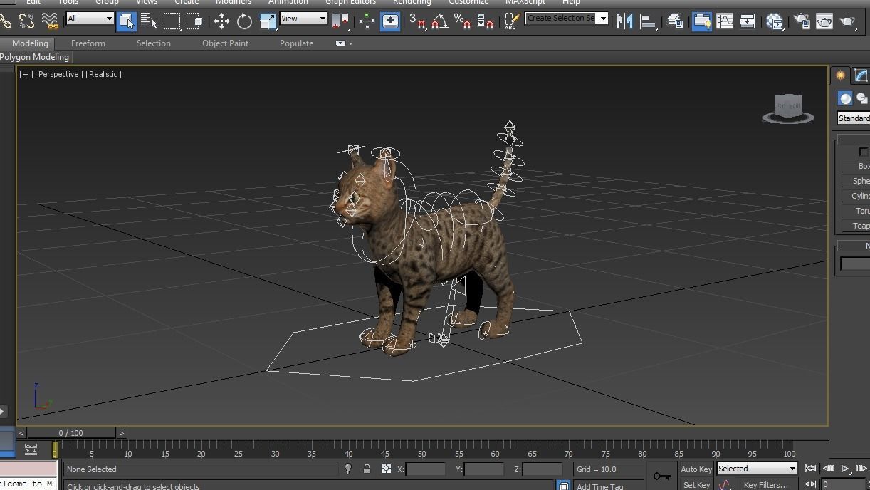870x490 pixels.
Task: Switch to the Selection ribbon tab
Action: pyautogui.click(x=154, y=43)
